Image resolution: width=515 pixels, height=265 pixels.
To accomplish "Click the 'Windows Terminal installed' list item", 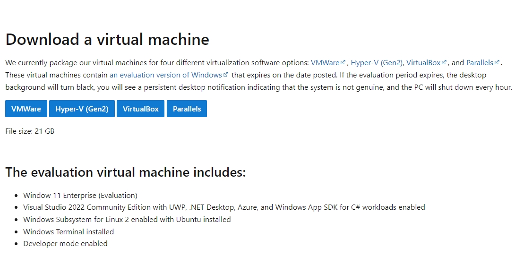I will click(x=69, y=232).
